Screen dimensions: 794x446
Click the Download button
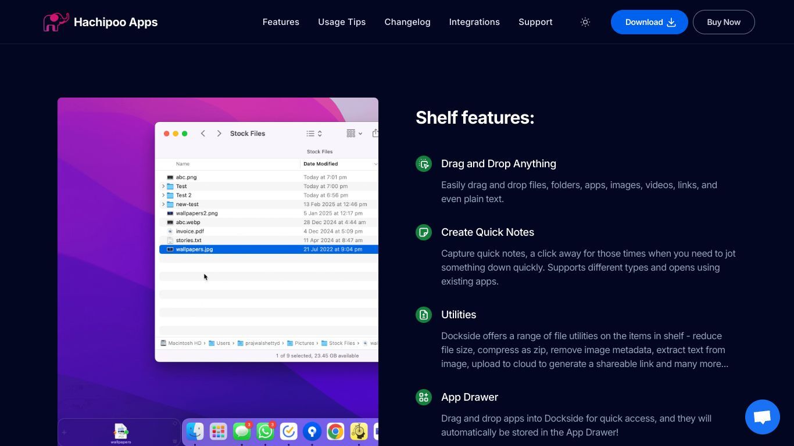649,22
